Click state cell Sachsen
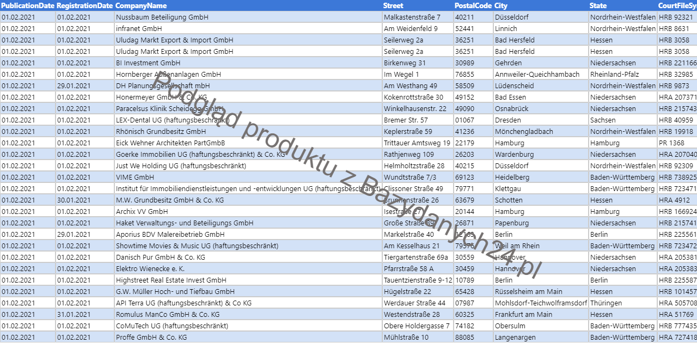 tap(622, 120)
